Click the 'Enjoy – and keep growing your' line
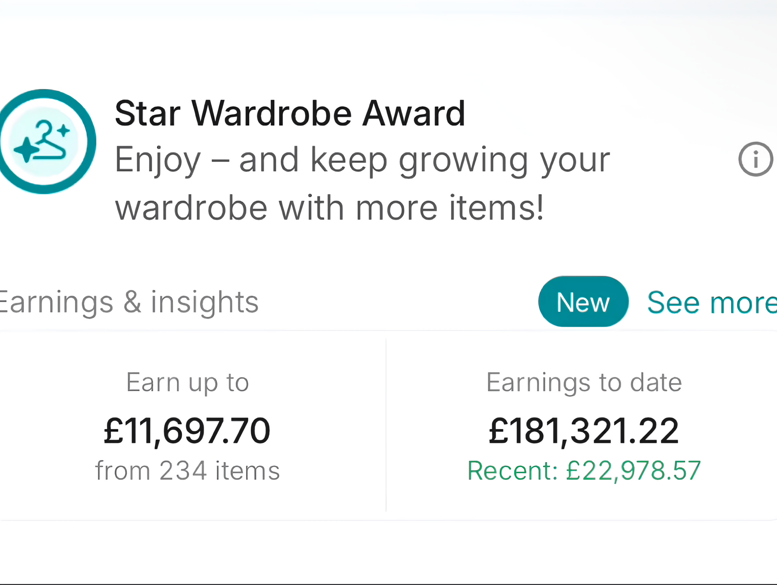Viewport: 777px width, 585px height. [362, 160]
